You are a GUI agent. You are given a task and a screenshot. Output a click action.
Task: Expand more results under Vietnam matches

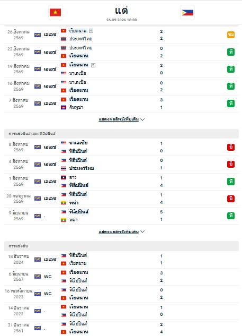[x=119, y=119]
